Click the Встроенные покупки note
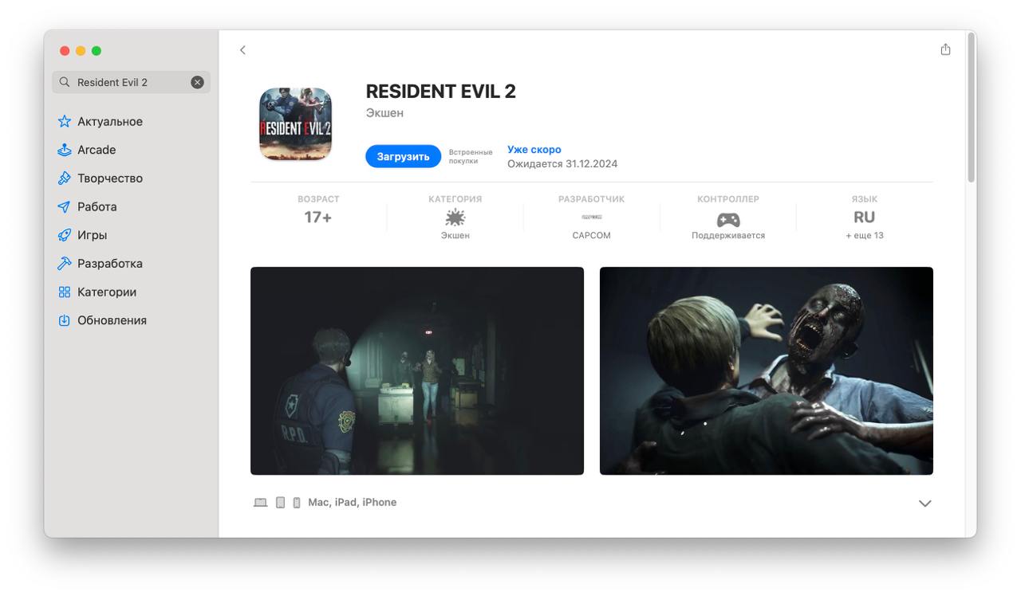 471,156
